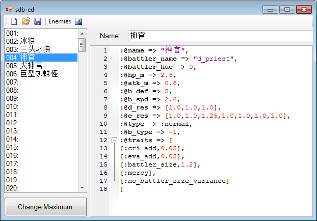Select list entry 011:
Screen dimensions: 317x221
(41, 115)
